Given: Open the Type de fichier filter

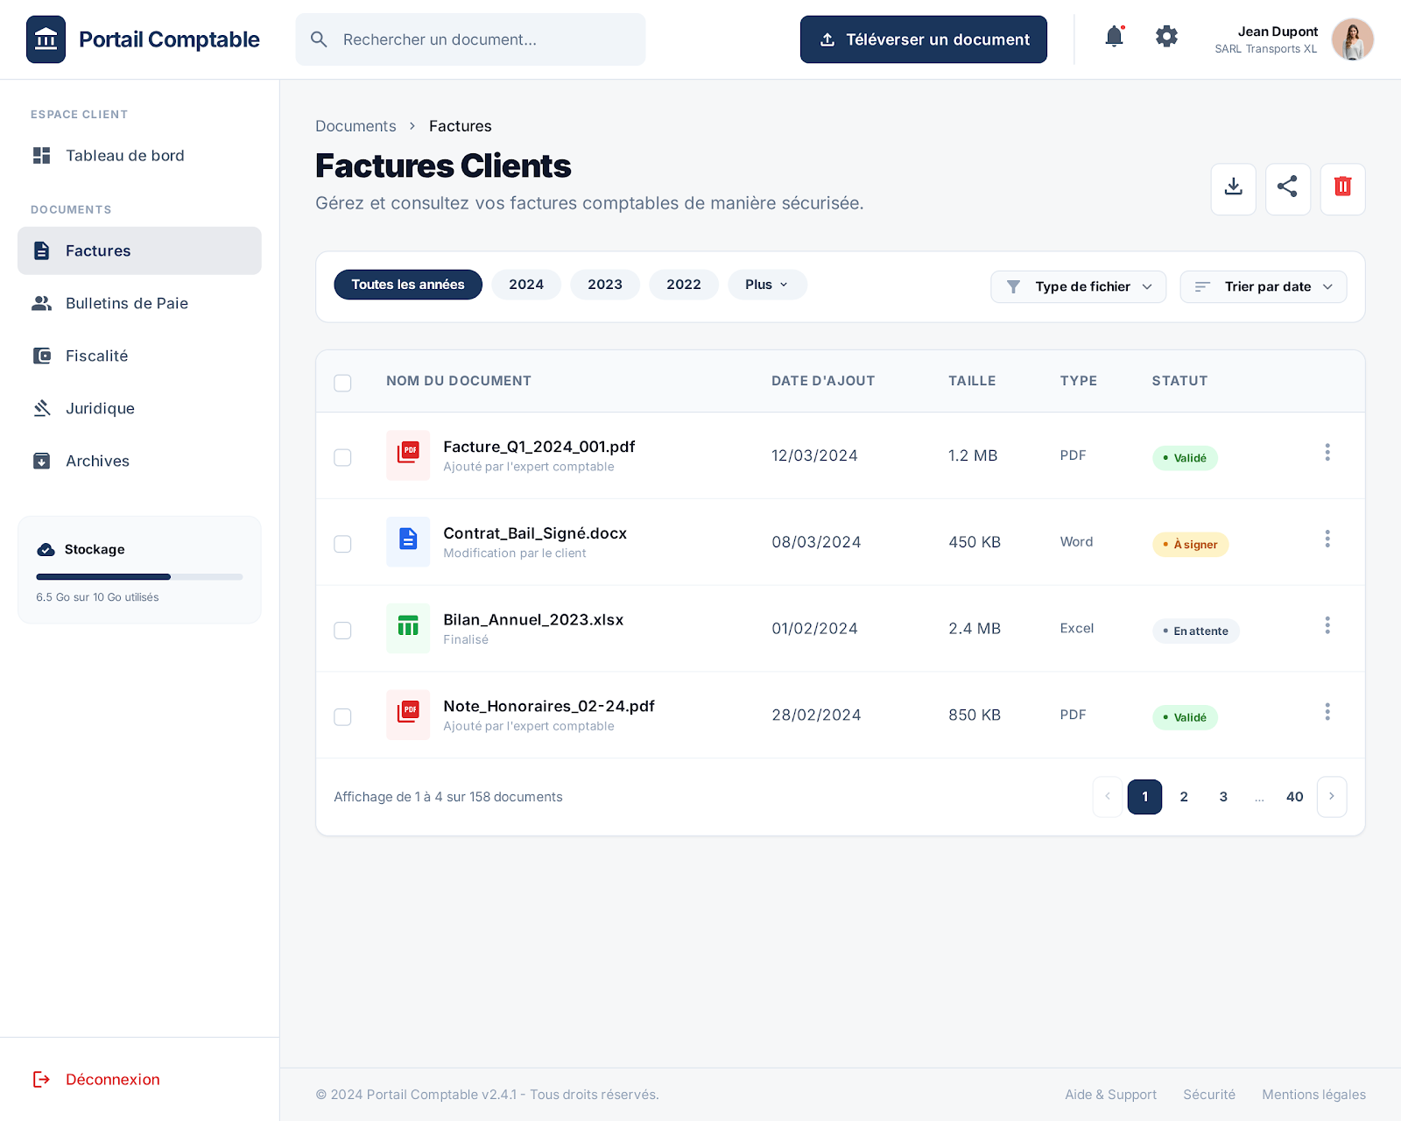Looking at the screenshot, I should (x=1078, y=286).
